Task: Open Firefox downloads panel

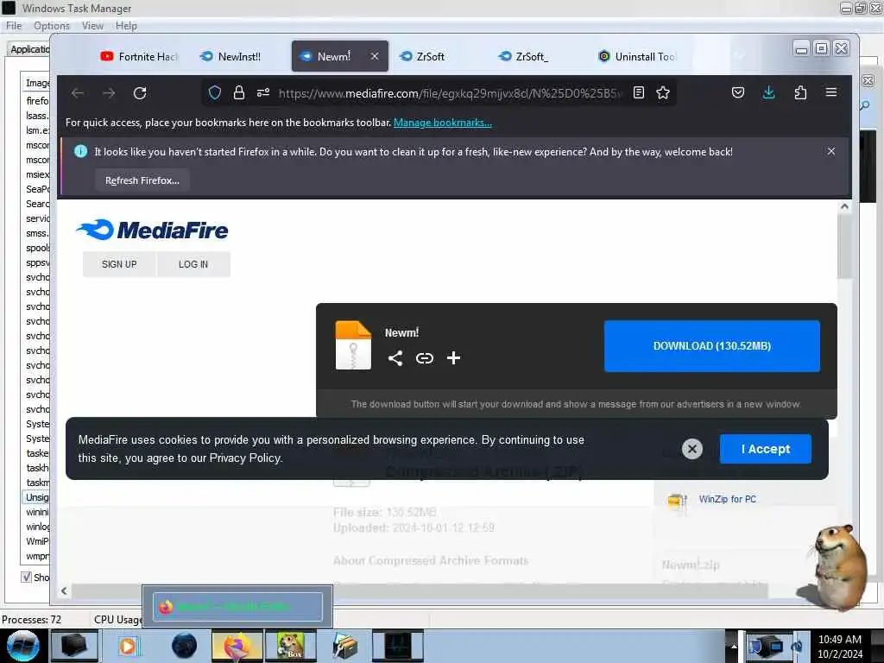Action: 769,92
